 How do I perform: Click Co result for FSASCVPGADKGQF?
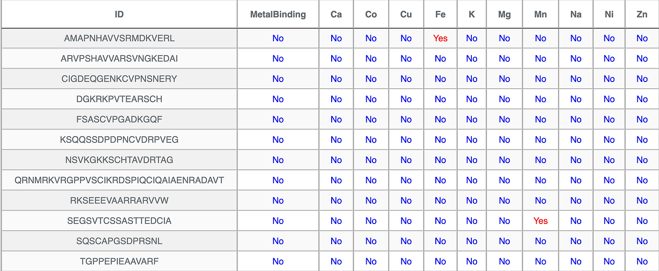point(371,119)
